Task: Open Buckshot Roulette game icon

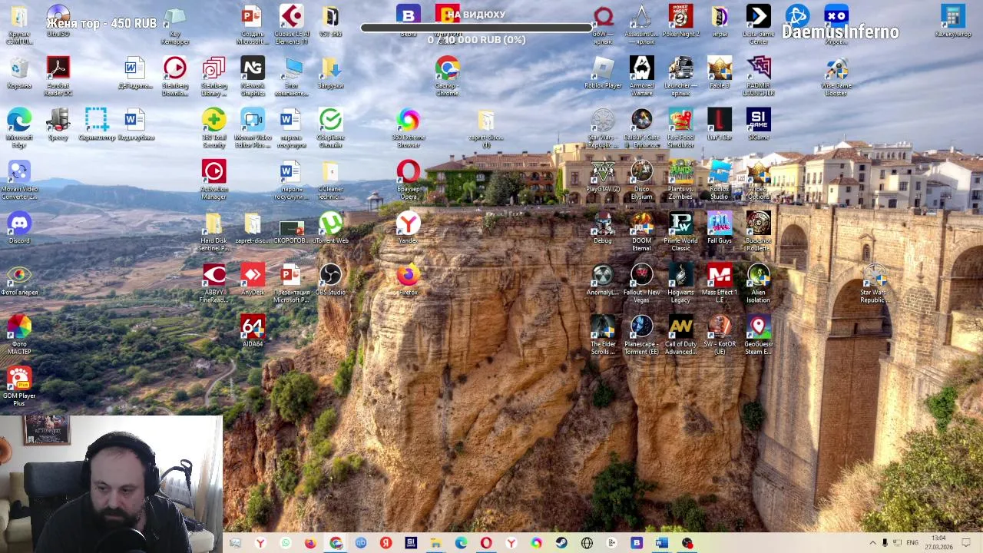Action: pyautogui.click(x=759, y=231)
